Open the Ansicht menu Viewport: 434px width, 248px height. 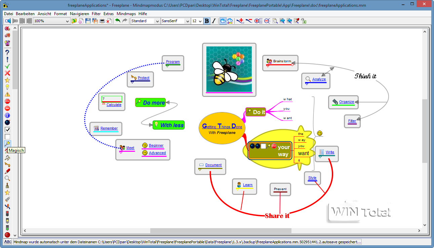coord(44,14)
